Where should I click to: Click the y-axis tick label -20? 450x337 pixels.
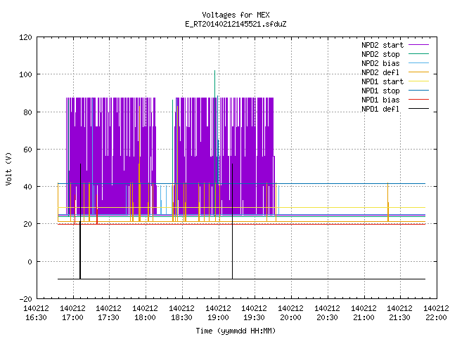[x=25, y=299]
